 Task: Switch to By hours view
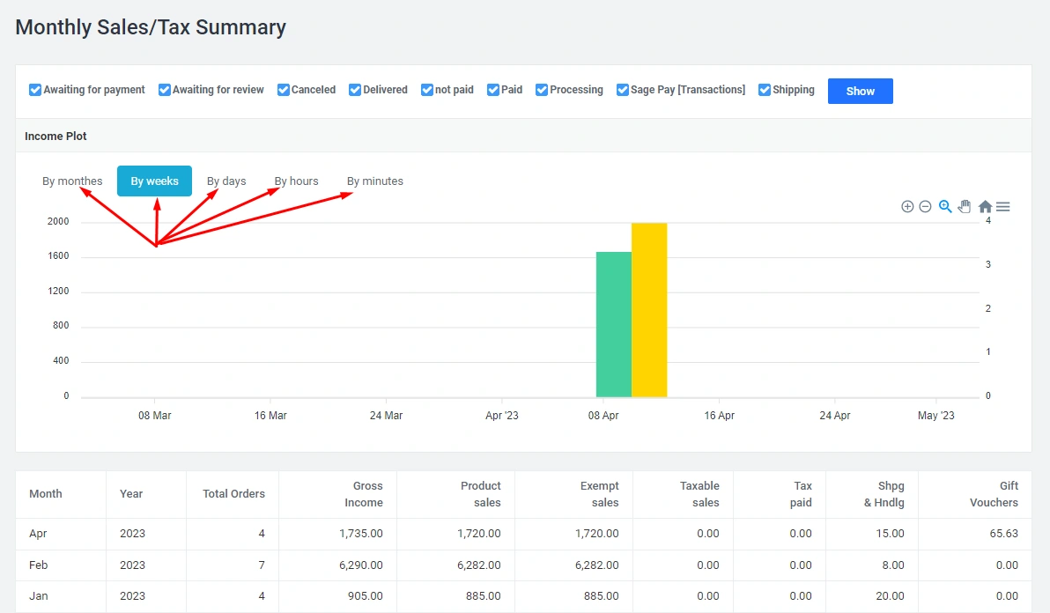(296, 181)
